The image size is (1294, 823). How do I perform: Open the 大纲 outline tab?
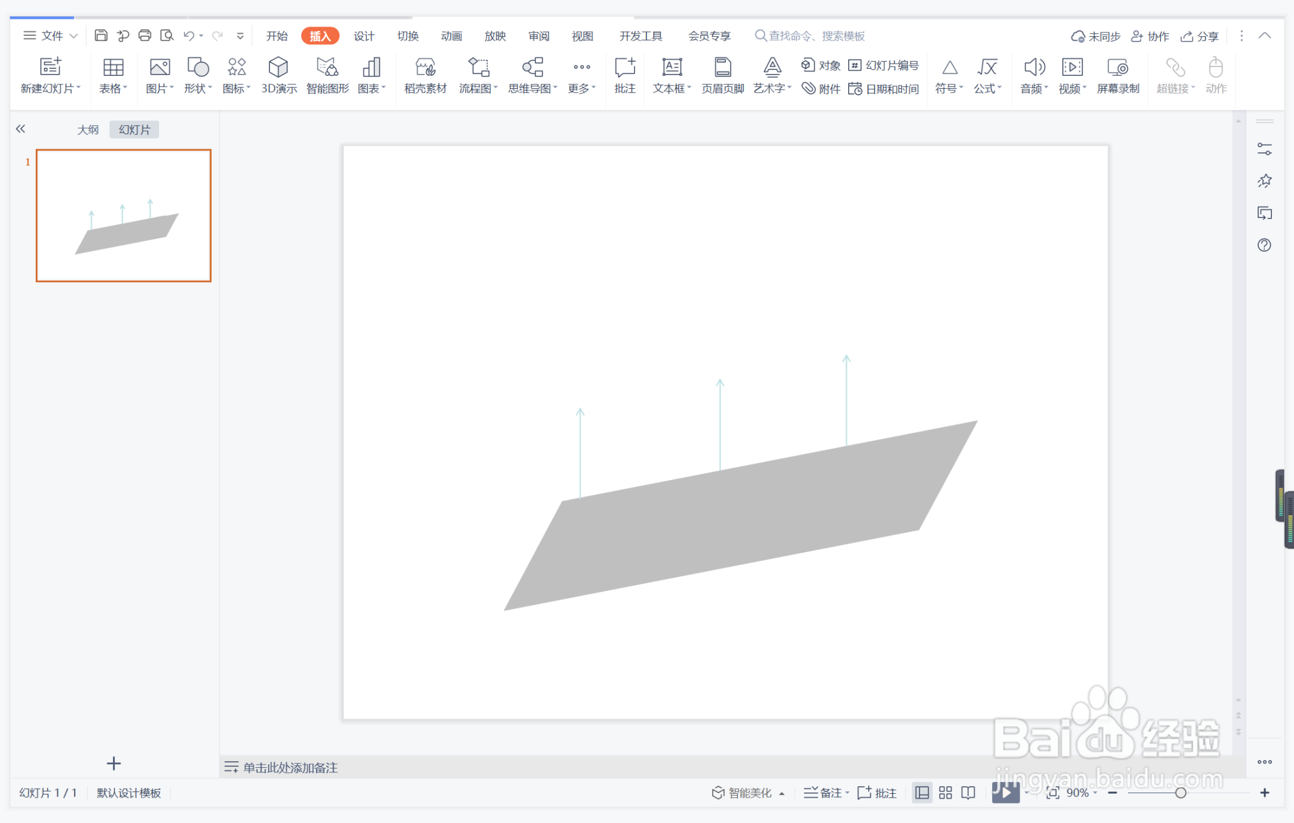[88, 130]
